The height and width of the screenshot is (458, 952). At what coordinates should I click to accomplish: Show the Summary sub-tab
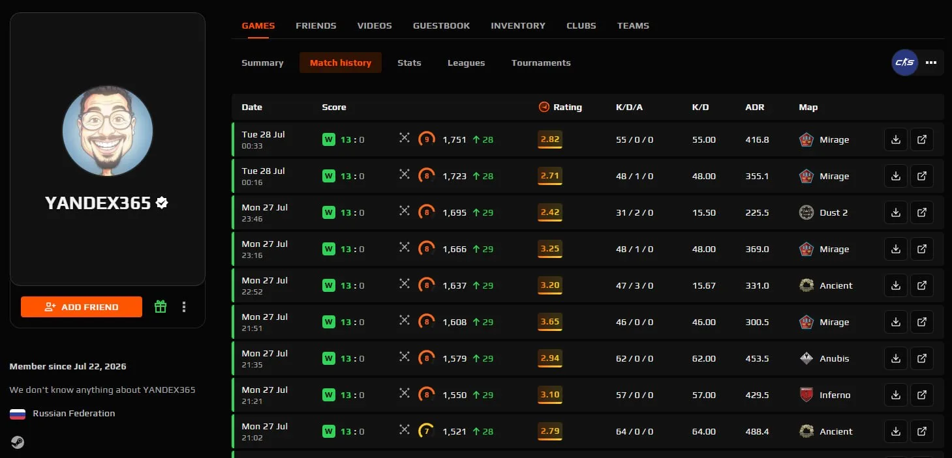click(x=262, y=63)
